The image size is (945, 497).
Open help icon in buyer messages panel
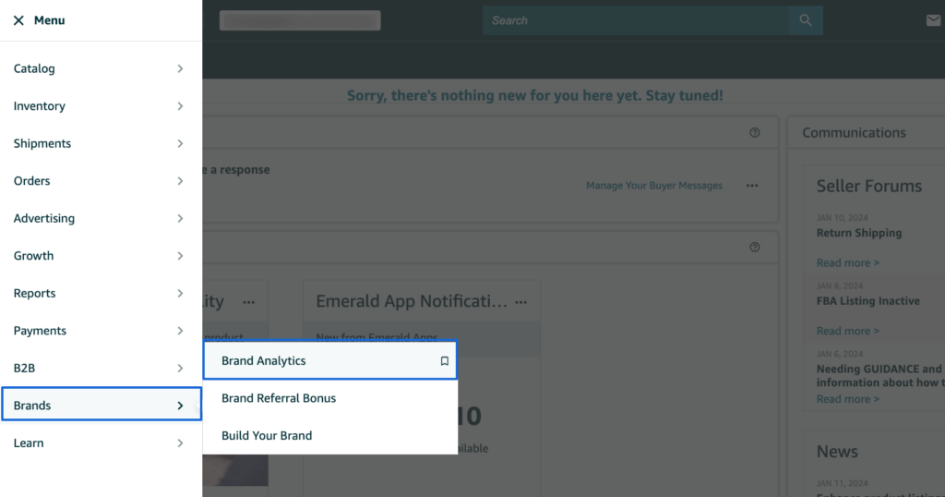tap(755, 133)
